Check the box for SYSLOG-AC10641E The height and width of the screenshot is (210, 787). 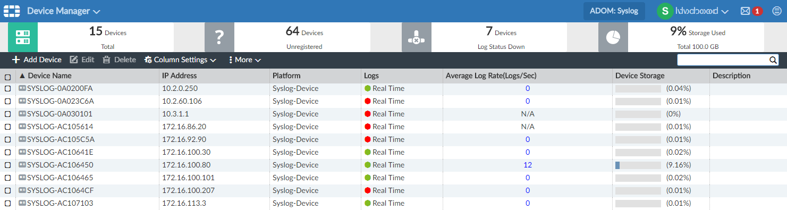(x=7, y=153)
